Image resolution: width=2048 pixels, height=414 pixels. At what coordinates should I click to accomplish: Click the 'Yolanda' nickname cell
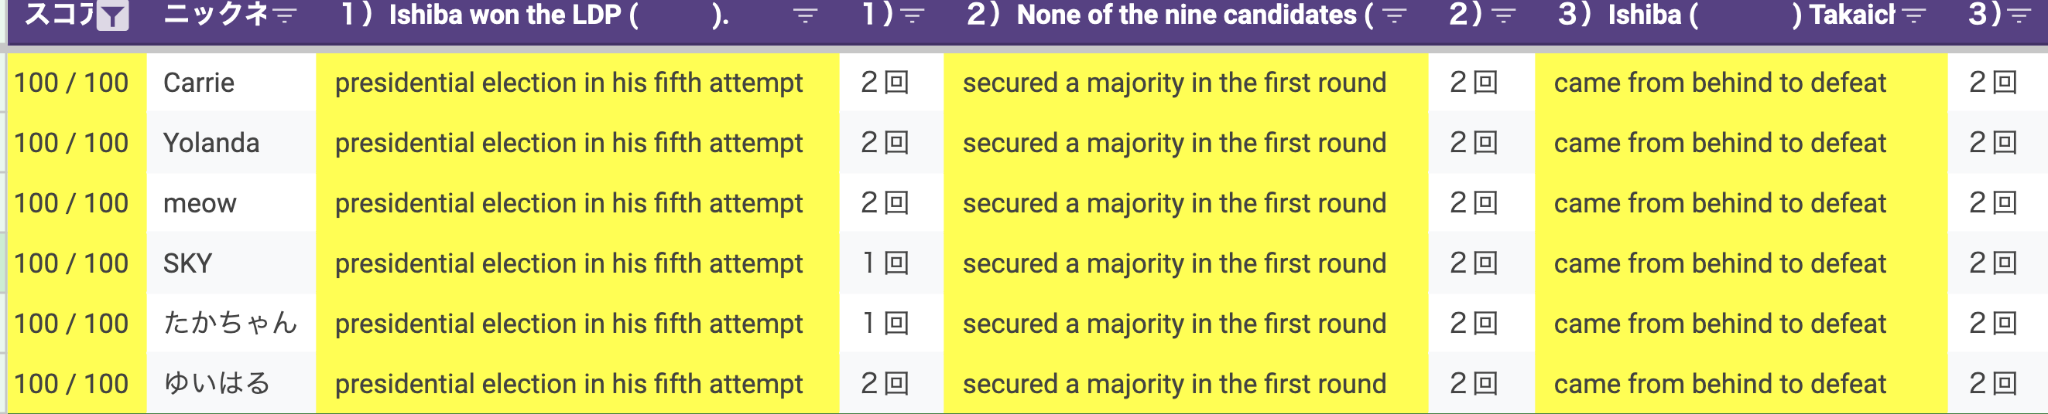tap(211, 143)
